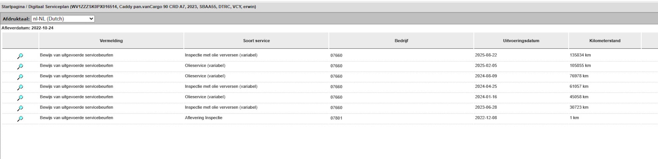The height and width of the screenshot is (159, 658).
Task: Click the Uitvoeringsdatum column header
Action: coord(521,41)
